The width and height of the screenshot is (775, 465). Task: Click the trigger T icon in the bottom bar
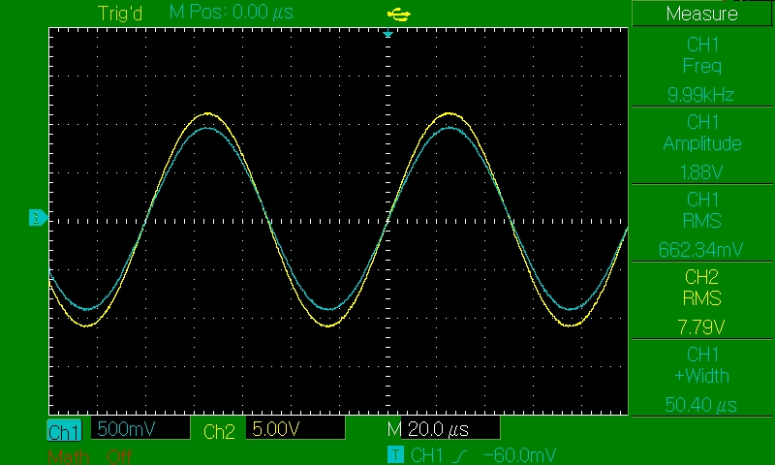pos(394,454)
